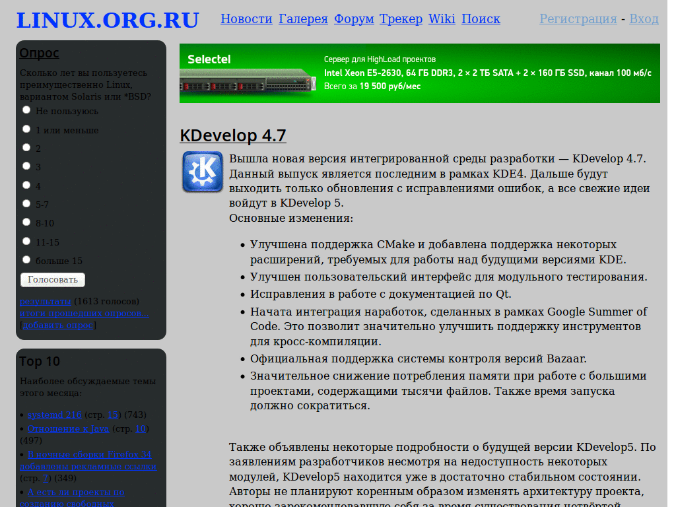This screenshot has height=507, width=676.
Task: Go to page 7 of Firefox 34 topic
Action: pyautogui.click(x=46, y=479)
